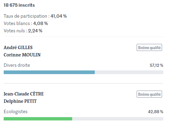Select the André GILLES candidate name
This screenshot has width=170, height=129.
click(x=18, y=48)
